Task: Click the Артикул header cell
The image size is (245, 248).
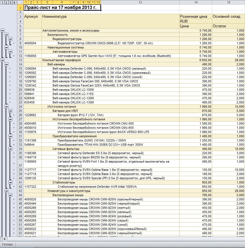Action: pos(32,21)
